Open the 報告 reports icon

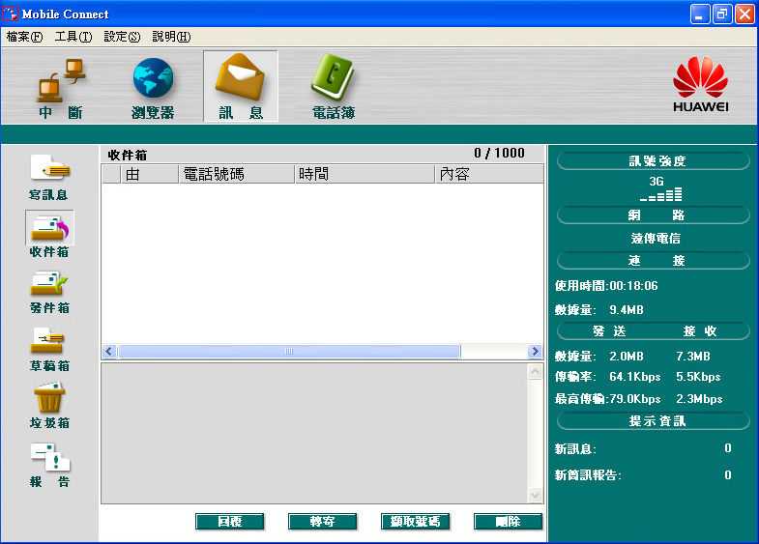(50, 457)
